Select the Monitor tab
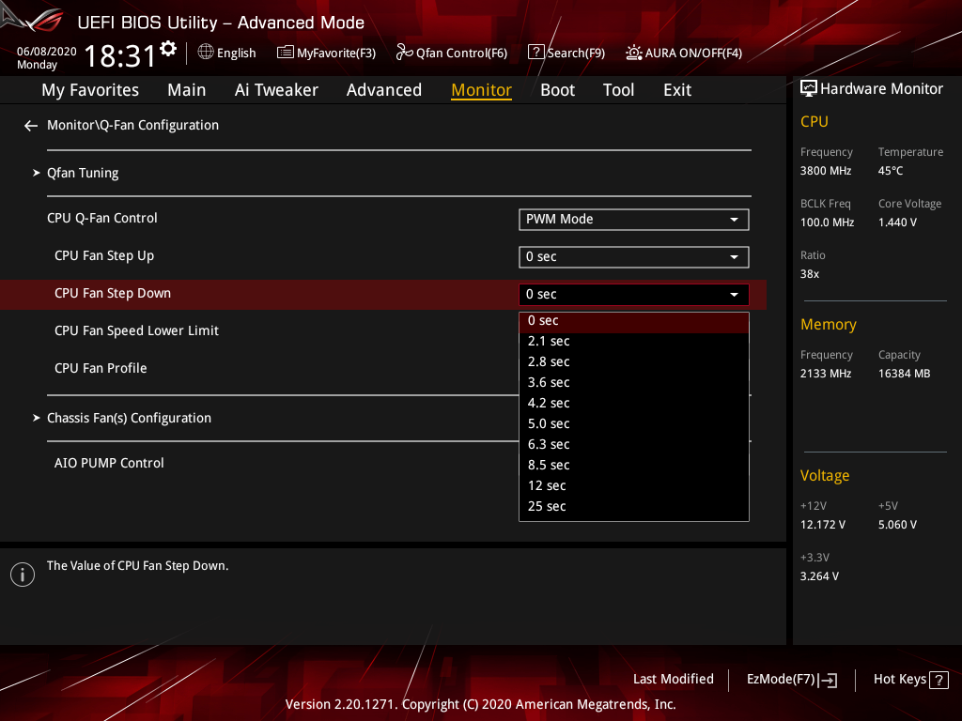Screen dimensions: 962x721 coord(481,90)
